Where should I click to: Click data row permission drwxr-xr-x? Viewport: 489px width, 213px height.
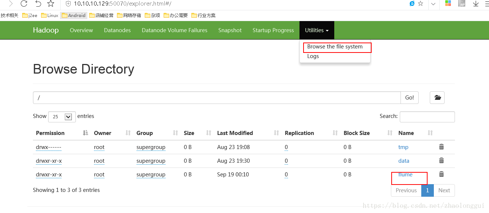tap(49, 161)
